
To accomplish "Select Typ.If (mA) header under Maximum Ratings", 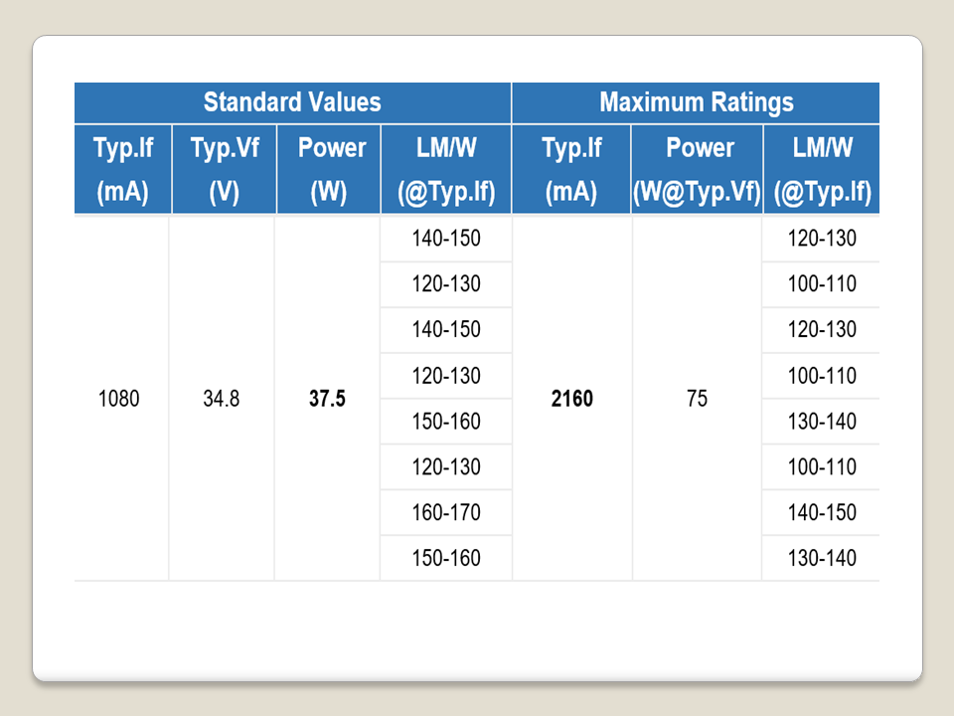I will tap(571, 169).
